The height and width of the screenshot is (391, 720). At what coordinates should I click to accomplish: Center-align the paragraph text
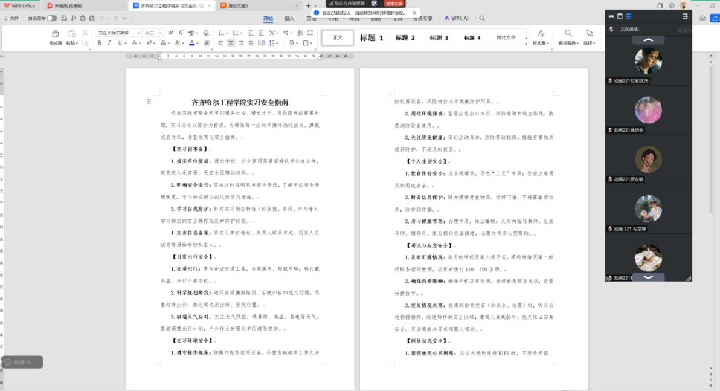231,43
